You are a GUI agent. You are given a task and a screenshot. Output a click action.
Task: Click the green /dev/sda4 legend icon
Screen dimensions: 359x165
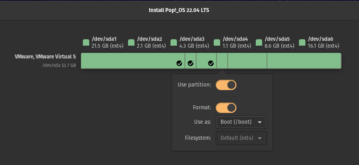coord(217,42)
